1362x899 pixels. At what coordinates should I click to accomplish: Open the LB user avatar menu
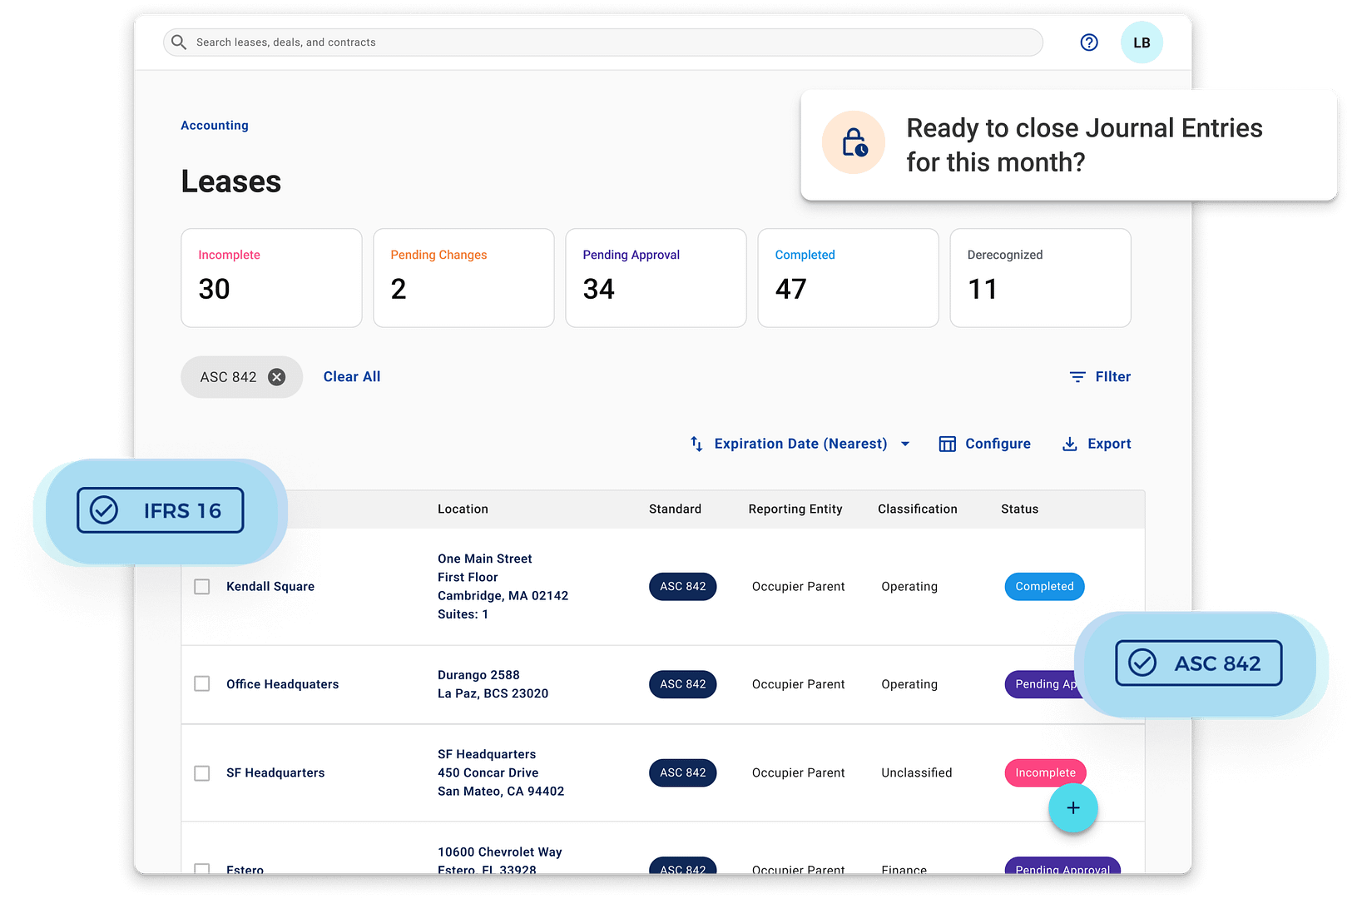click(1141, 42)
